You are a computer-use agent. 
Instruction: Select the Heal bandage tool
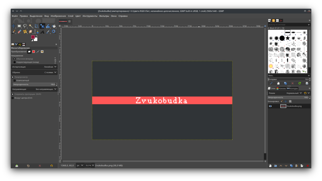pyautogui.click(x=25, y=32)
